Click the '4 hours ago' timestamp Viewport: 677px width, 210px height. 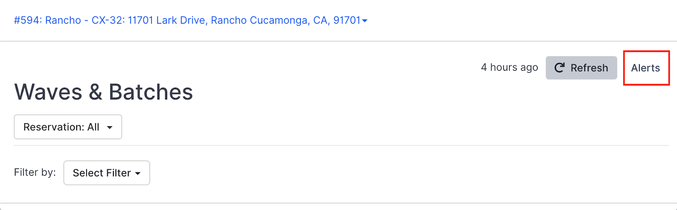509,67
